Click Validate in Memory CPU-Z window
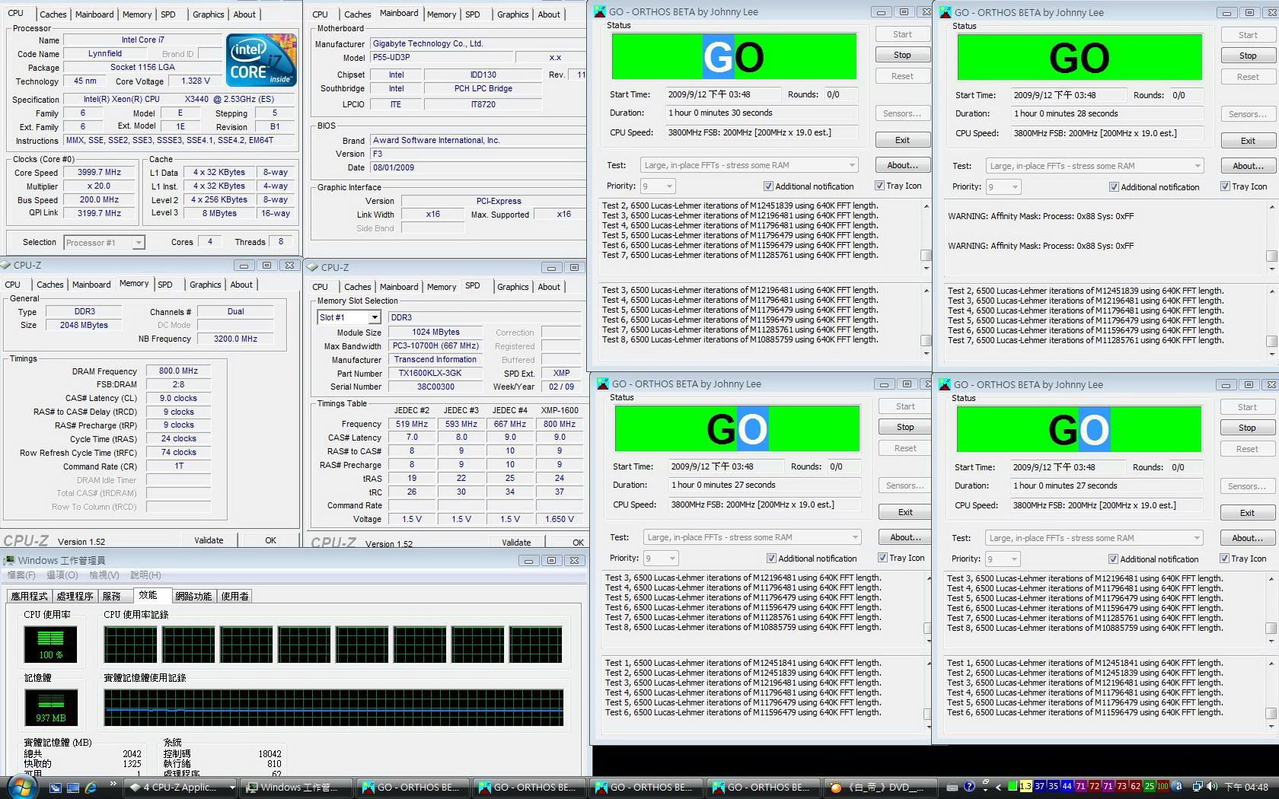The height and width of the screenshot is (799, 1279). coord(209,540)
